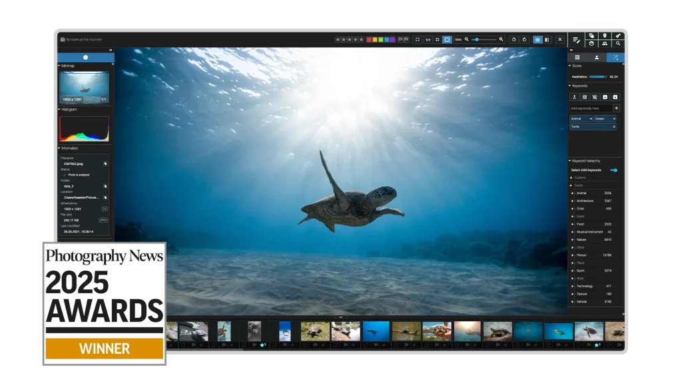This screenshot has height=383, width=682.
Task: Collapse the Keywords section
Action: [x=569, y=85]
